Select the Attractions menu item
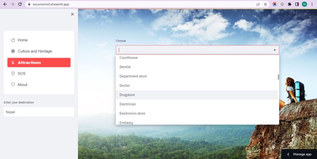This screenshot has height=159, width=317. click(x=39, y=63)
